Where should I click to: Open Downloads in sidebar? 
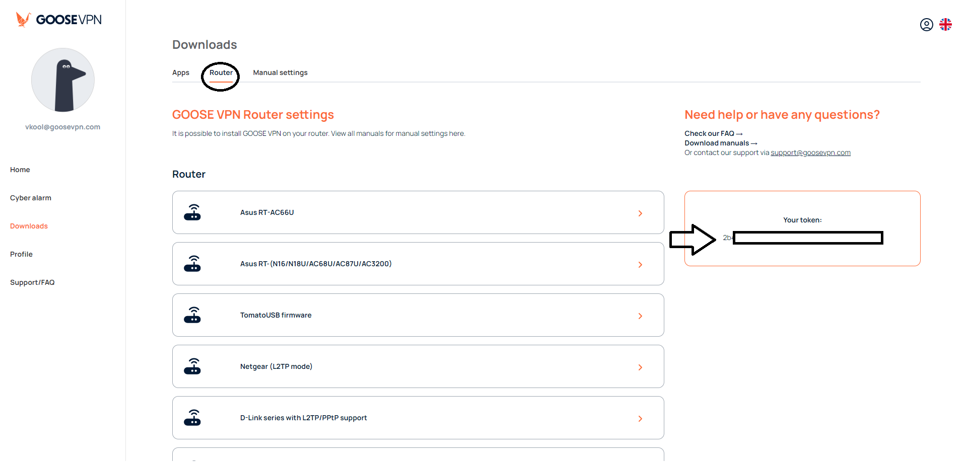[29, 226]
